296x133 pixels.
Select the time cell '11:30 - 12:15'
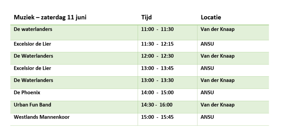tap(158, 44)
